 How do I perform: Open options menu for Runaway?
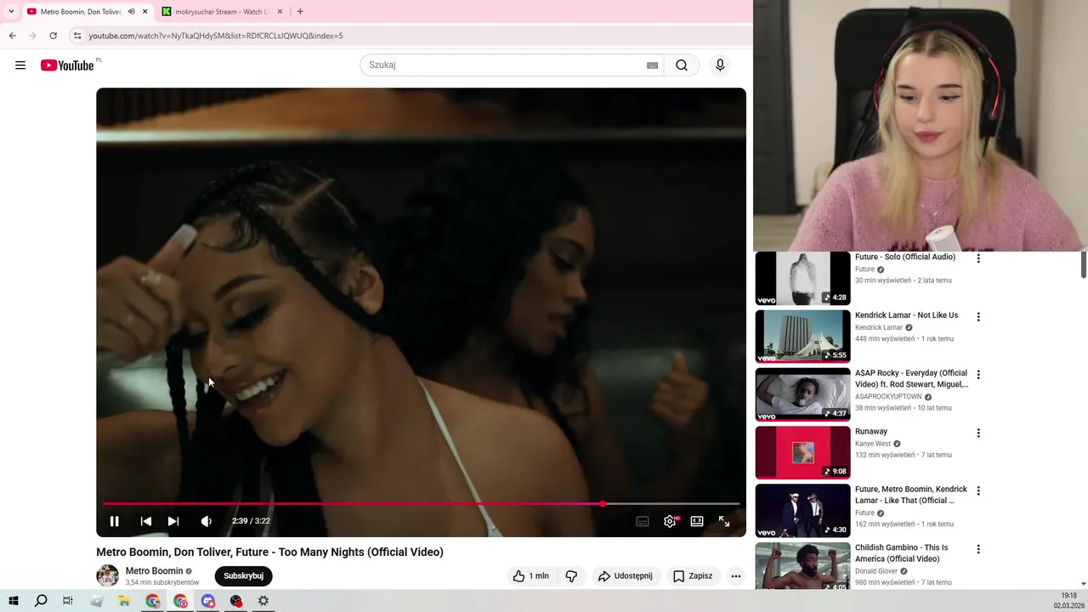(978, 433)
